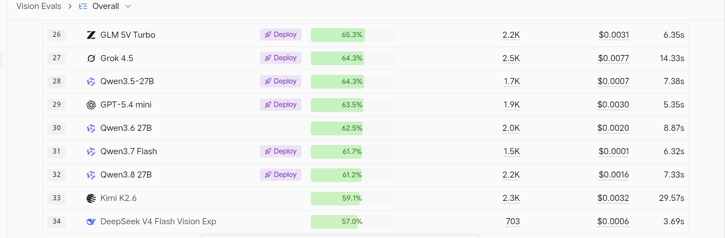The height and width of the screenshot is (238, 725).
Task: Expand the Overall dropdown chevron
Action: point(128,6)
